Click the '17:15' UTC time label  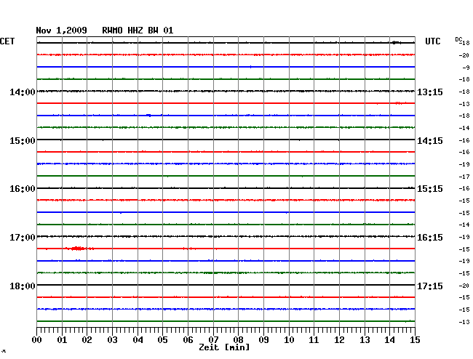[x=430, y=286]
